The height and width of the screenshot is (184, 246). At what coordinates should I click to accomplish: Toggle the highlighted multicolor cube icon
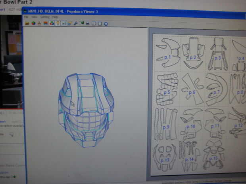tap(52, 23)
